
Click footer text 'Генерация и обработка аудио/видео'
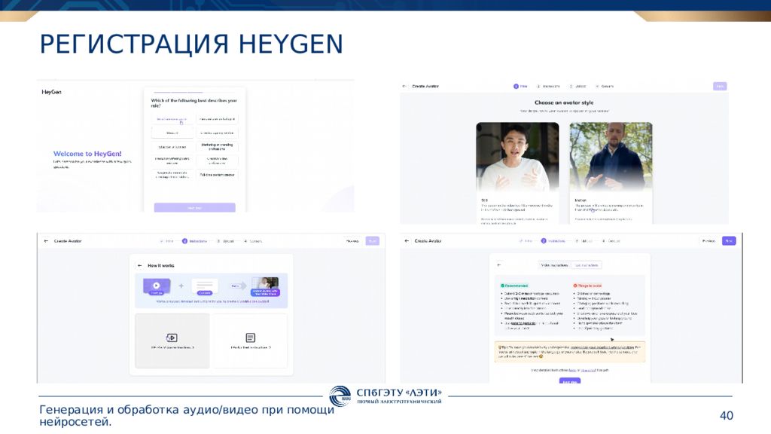(x=148, y=409)
